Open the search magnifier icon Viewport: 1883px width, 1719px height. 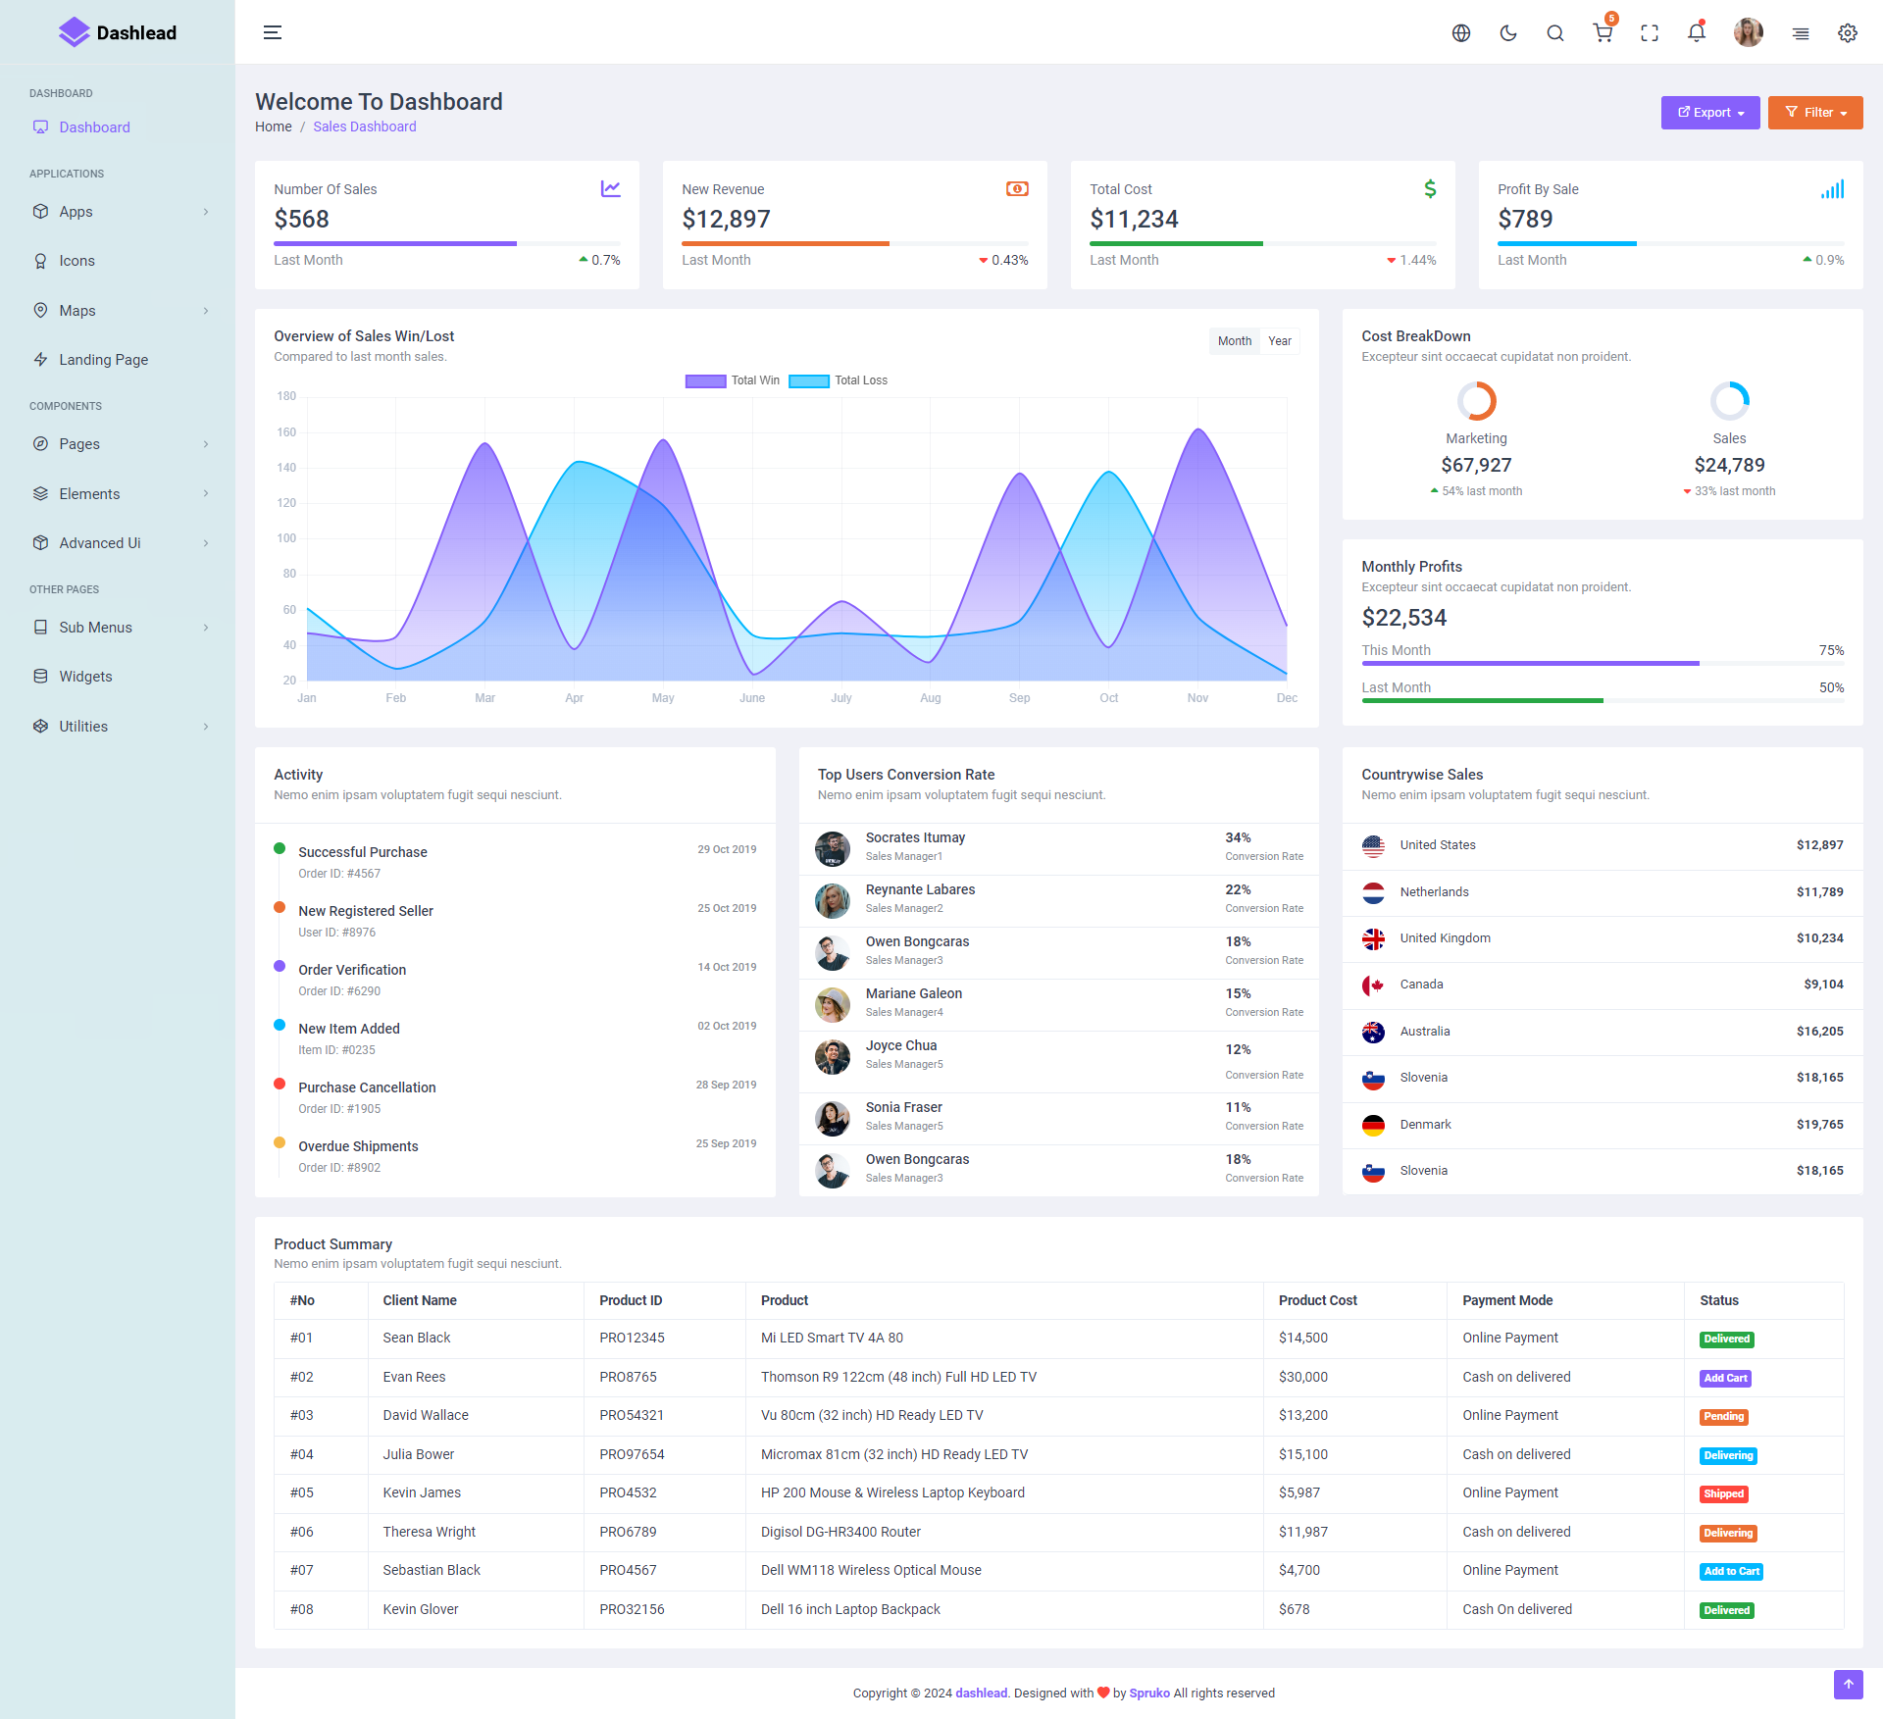(1555, 33)
